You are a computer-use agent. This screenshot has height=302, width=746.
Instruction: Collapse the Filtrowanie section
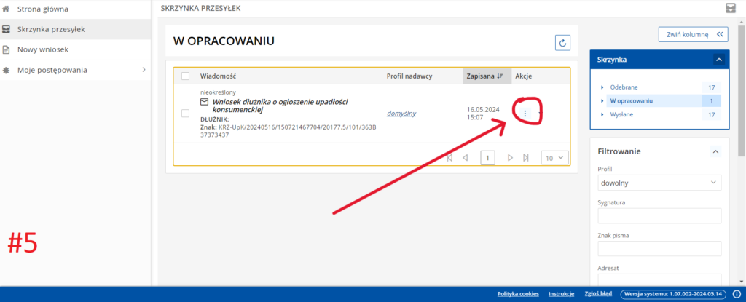(715, 151)
